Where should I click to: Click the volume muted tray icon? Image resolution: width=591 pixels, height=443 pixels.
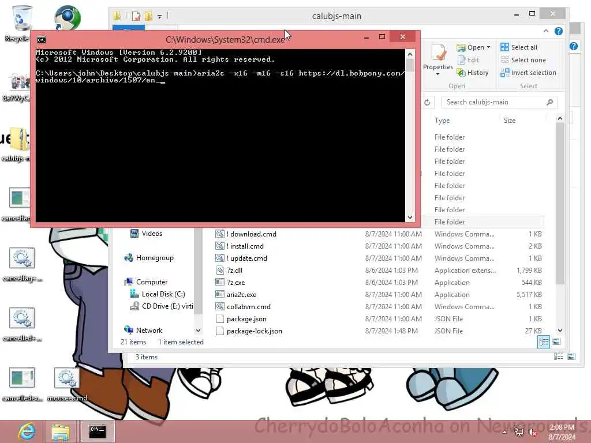click(x=533, y=433)
